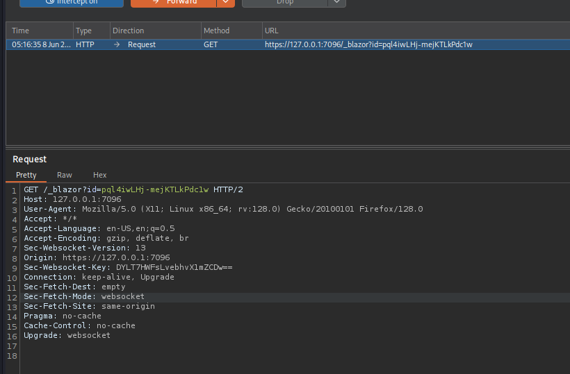
Task: Sort by the URL column header
Action: 416,31
